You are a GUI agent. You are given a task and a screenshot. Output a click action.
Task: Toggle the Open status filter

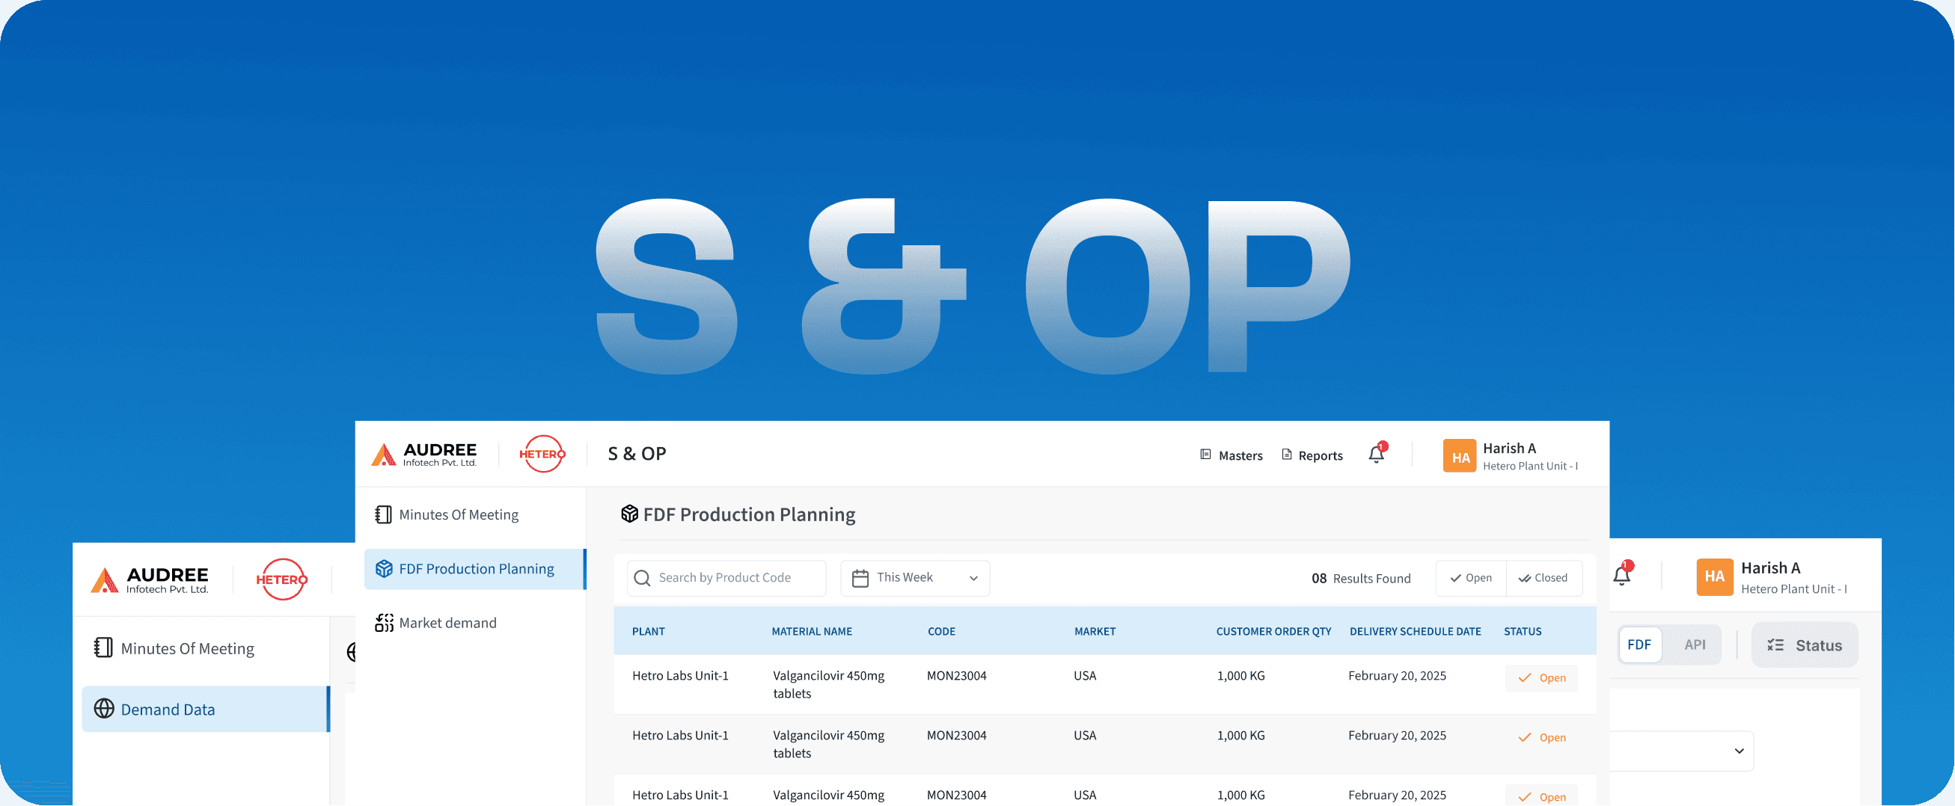click(x=1470, y=577)
